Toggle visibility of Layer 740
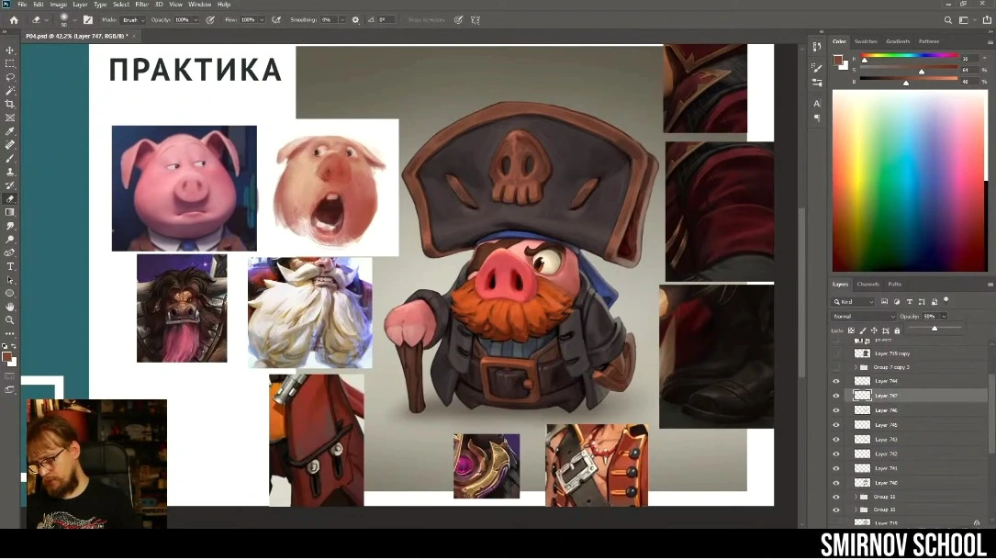 point(835,483)
